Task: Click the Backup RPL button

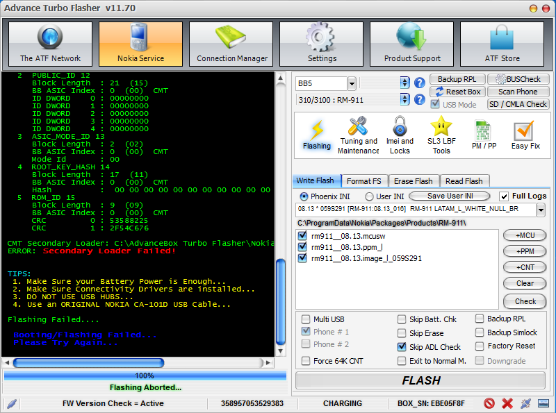Action: click(457, 79)
